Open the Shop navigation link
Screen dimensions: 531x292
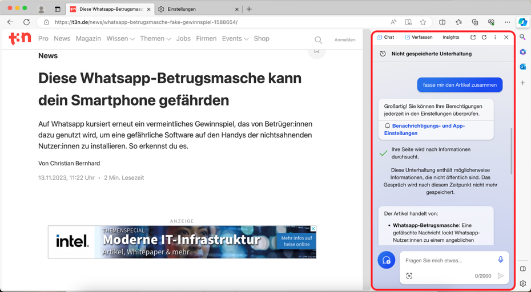click(x=262, y=39)
